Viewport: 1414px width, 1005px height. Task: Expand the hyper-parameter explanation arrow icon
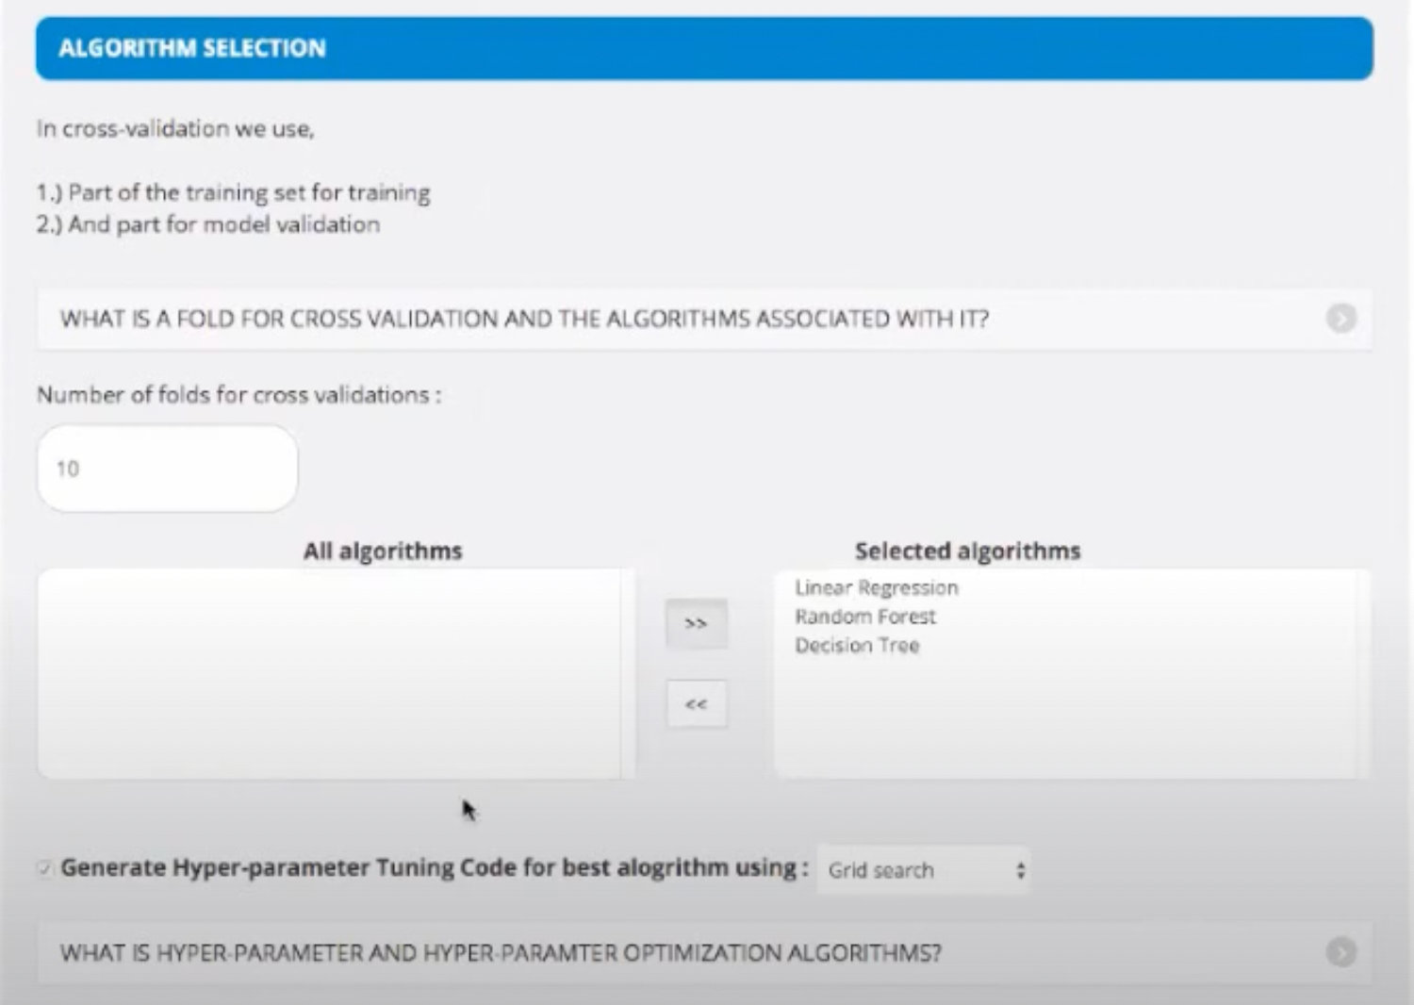1340,952
